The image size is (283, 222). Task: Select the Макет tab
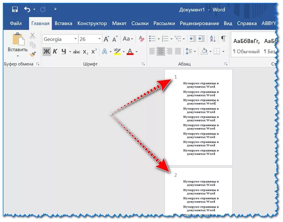coord(119,23)
